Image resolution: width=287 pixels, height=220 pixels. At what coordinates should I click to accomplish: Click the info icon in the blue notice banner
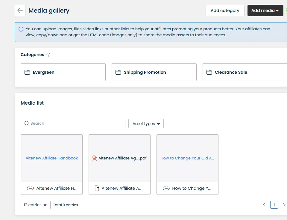pyautogui.click(x=21, y=29)
